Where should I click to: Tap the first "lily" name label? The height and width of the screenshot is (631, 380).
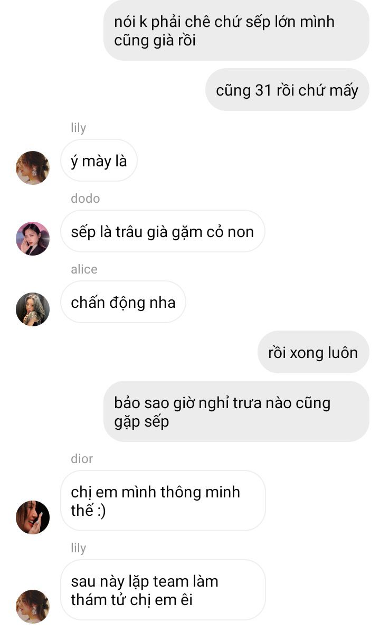79,128
